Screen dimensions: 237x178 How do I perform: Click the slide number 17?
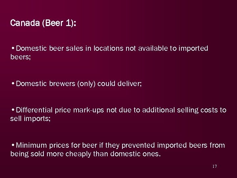215,166
